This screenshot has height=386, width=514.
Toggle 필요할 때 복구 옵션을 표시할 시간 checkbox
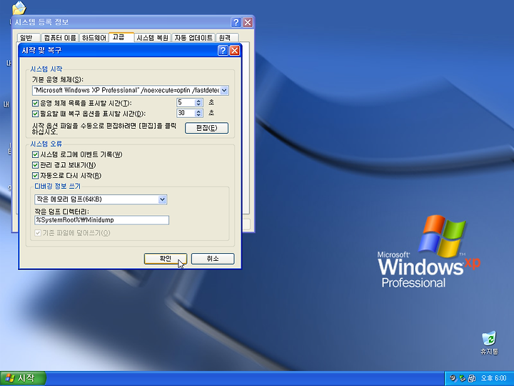36,114
